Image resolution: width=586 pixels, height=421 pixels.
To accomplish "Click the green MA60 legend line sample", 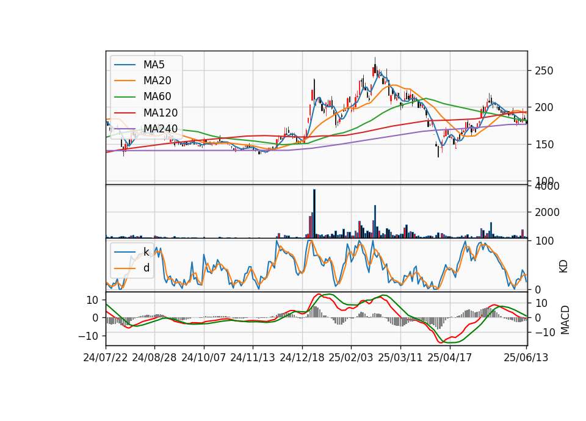I will [x=125, y=97].
